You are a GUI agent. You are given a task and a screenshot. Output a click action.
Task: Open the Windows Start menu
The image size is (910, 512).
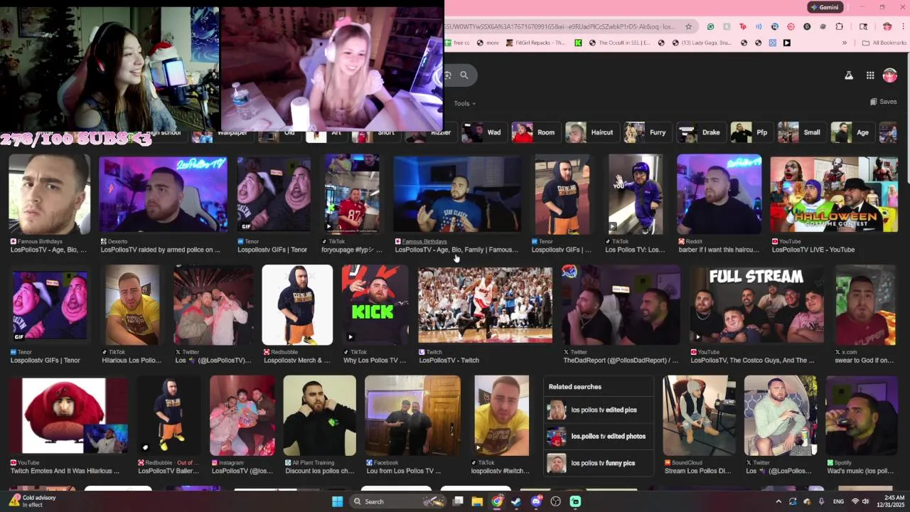coord(338,501)
